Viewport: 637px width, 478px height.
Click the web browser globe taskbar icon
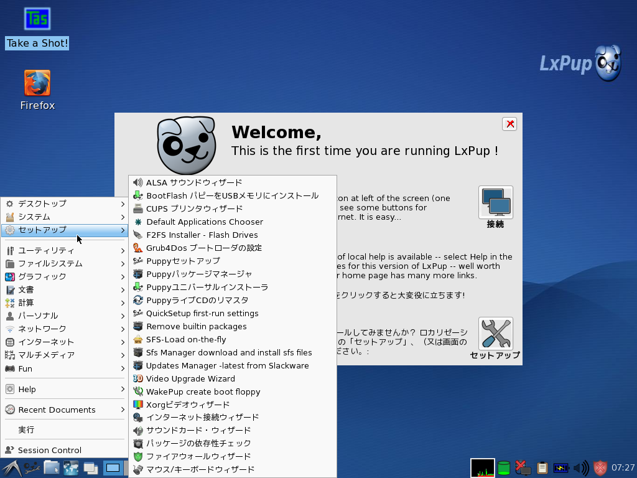pos(71,468)
